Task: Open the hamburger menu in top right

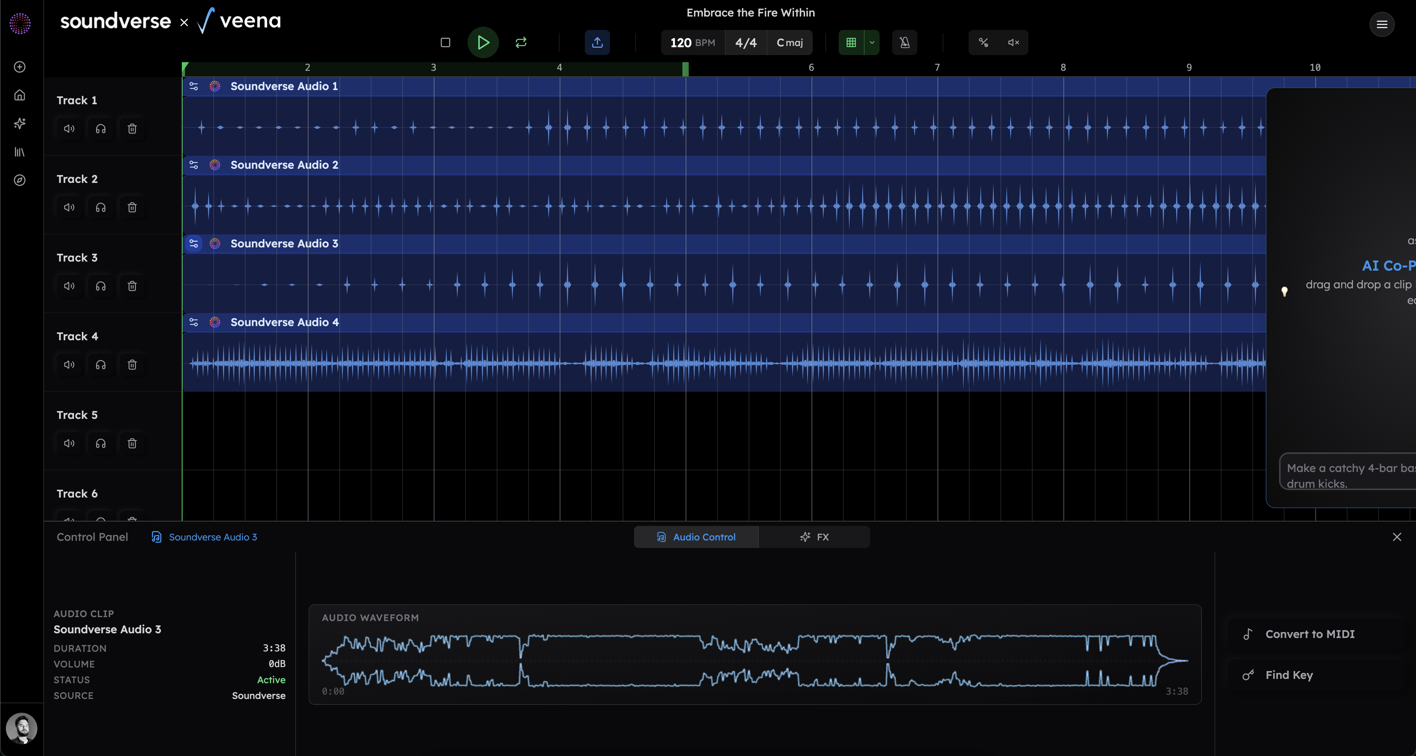Action: [1382, 24]
